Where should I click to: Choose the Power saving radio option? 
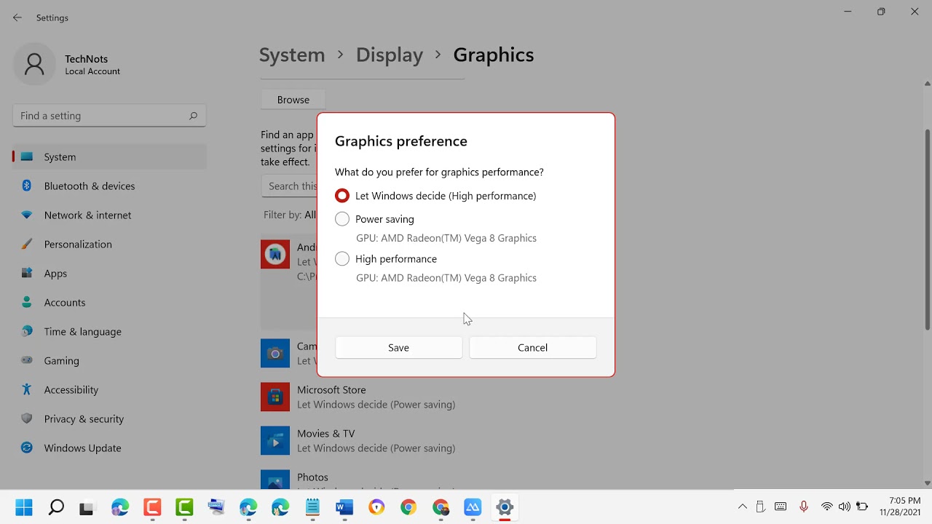coord(341,219)
